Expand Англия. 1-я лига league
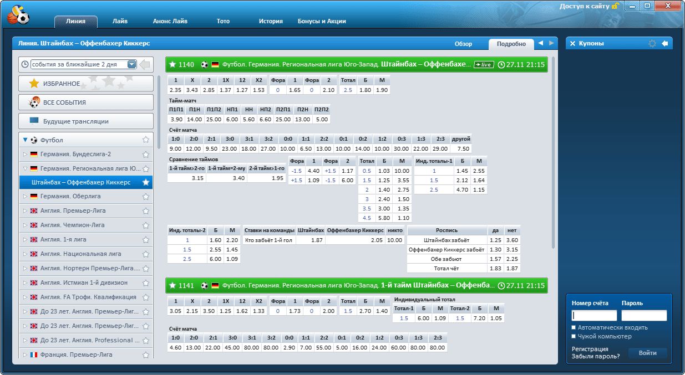685x375 pixels. click(x=25, y=240)
